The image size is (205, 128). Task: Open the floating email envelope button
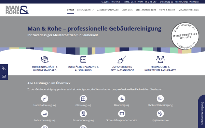point(4,76)
